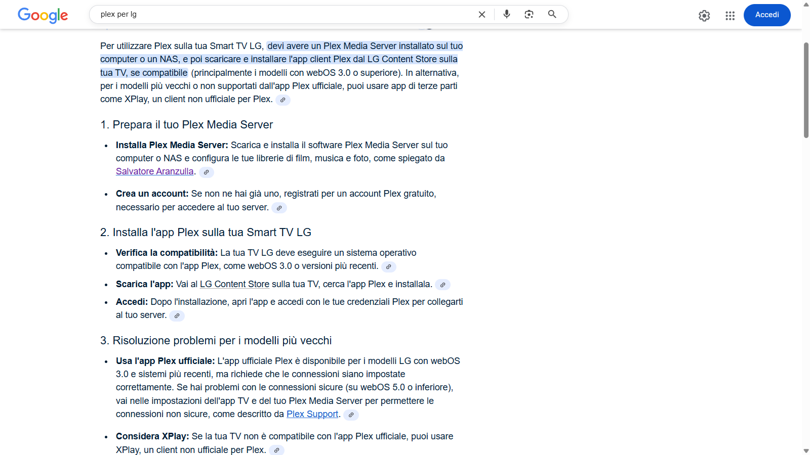Viewport: 810px width, 455px height.
Task: Click the scrollbar down arrow
Action: (806, 450)
